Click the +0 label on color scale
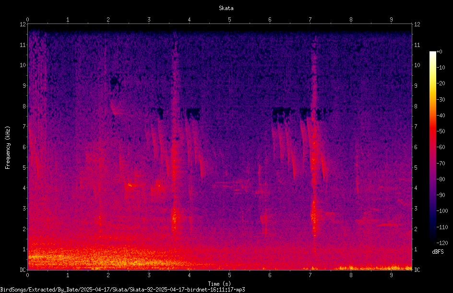This screenshot has width=453, height=293. pos(440,52)
